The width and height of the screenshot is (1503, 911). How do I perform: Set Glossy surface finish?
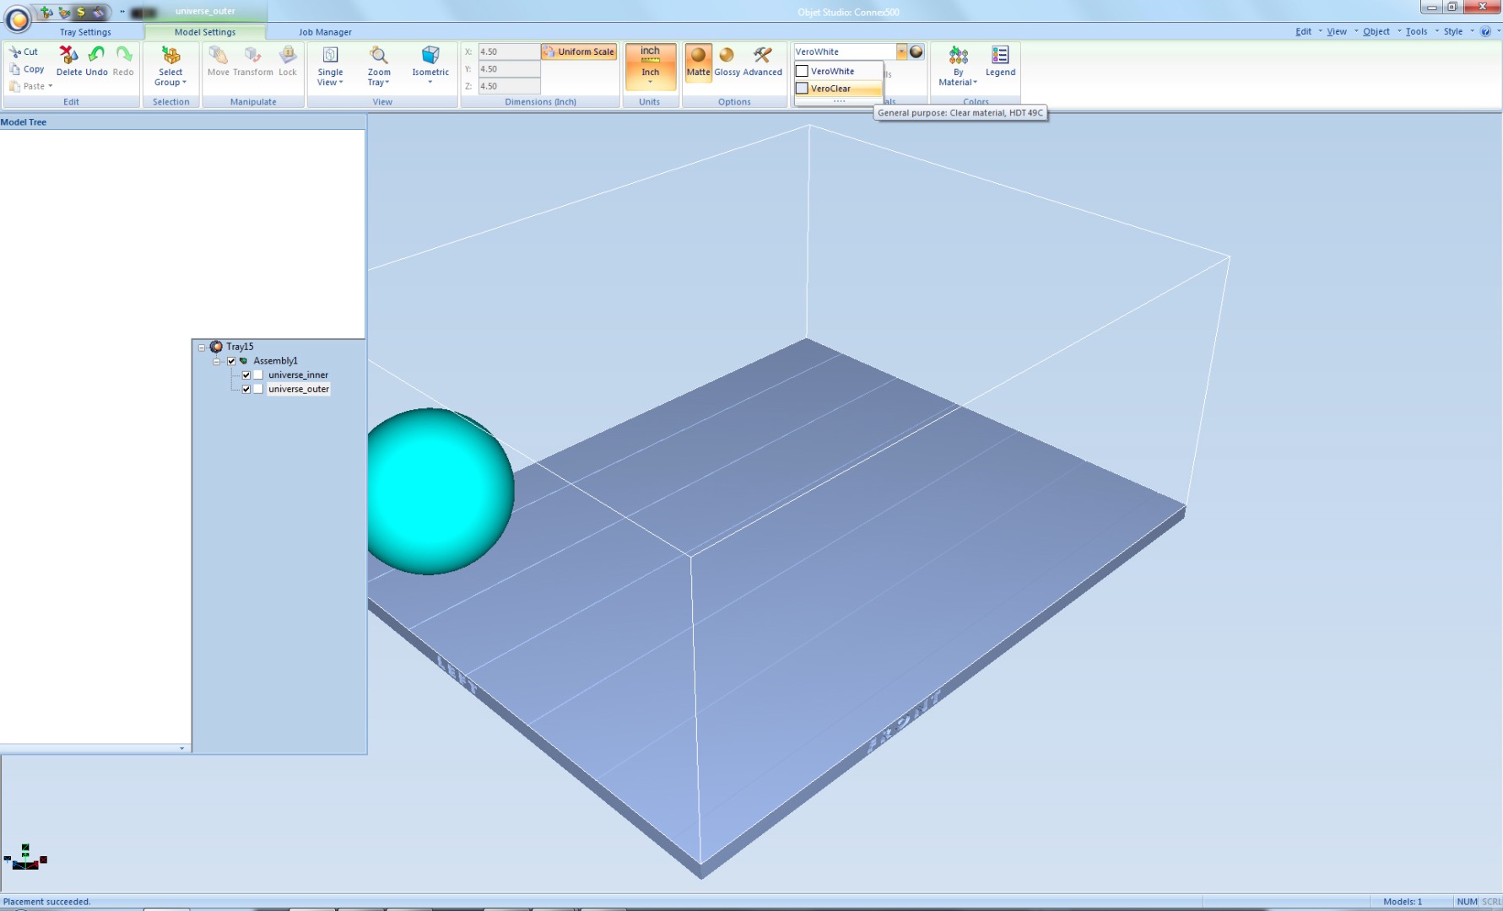coord(727,62)
